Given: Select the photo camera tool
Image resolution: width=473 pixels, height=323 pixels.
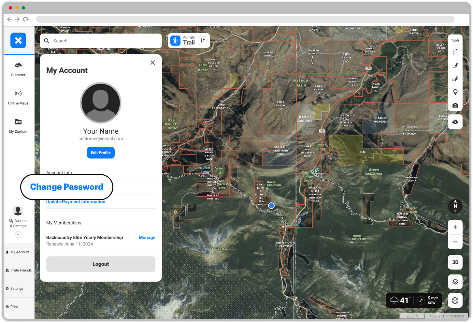Looking at the screenshot, I should coord(455,105).
